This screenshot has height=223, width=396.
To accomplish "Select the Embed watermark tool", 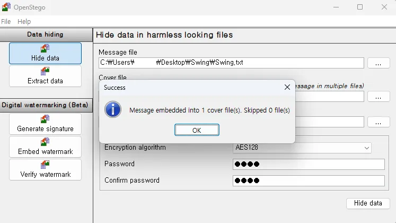I will (x=45, y=147).
